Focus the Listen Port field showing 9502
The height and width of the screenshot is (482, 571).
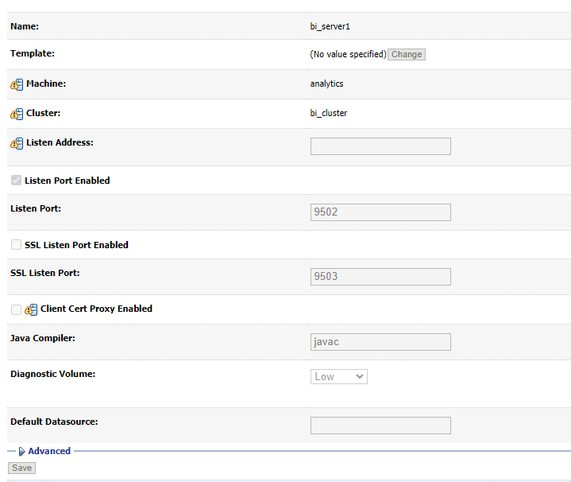click(380, 212)
